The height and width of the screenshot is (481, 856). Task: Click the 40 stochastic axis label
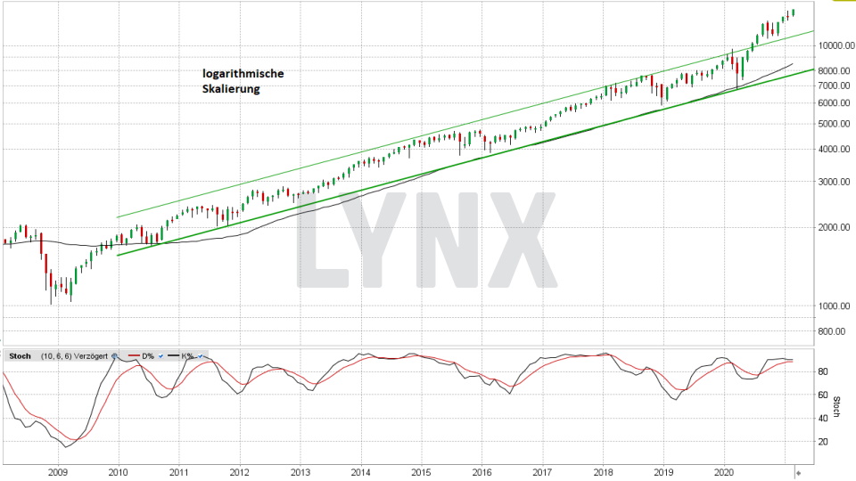[x=823, y=419]
